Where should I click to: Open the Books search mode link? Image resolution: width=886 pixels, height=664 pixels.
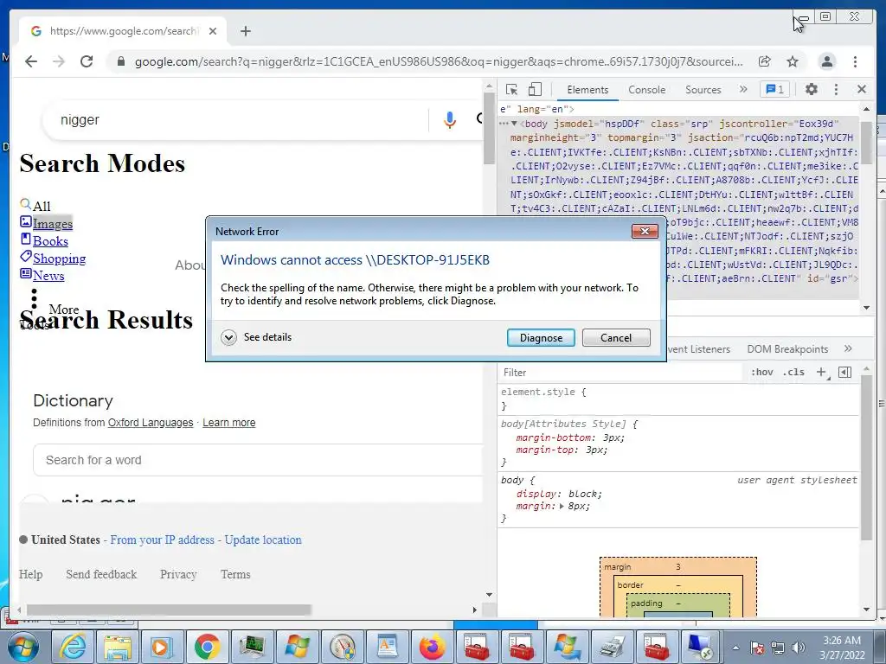click(x=50, y=241)
